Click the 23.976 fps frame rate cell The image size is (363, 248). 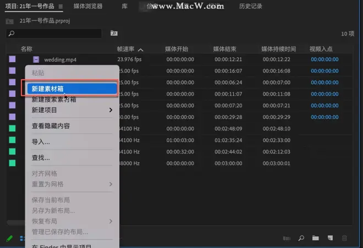point(129,59)
